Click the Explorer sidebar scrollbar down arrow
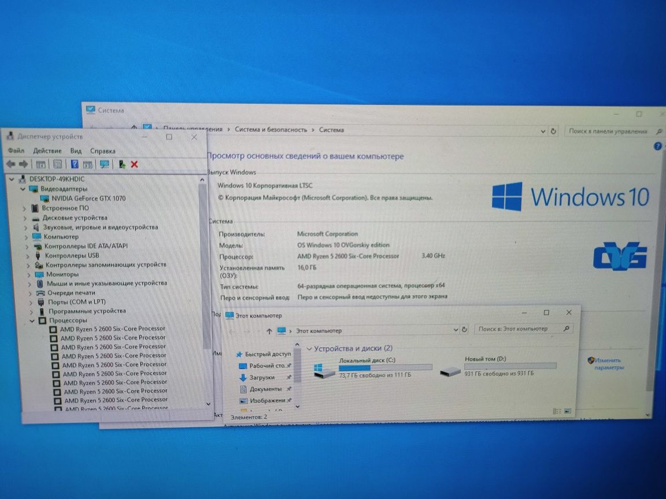This screenshot has height=499, width=666. point(297,407)
